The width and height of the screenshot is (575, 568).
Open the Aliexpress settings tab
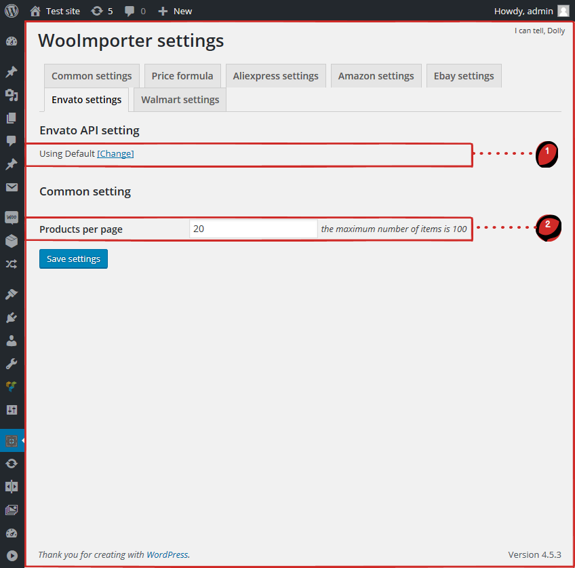pos(276,76)
